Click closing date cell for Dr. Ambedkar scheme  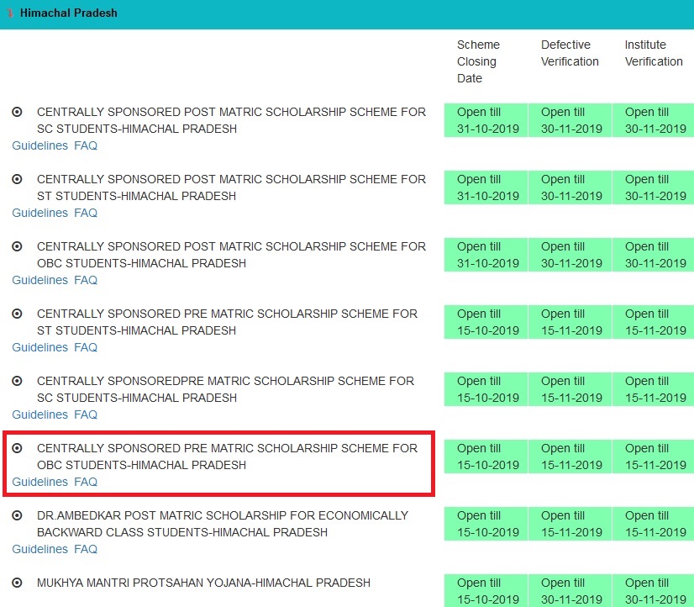click(486, 525)
